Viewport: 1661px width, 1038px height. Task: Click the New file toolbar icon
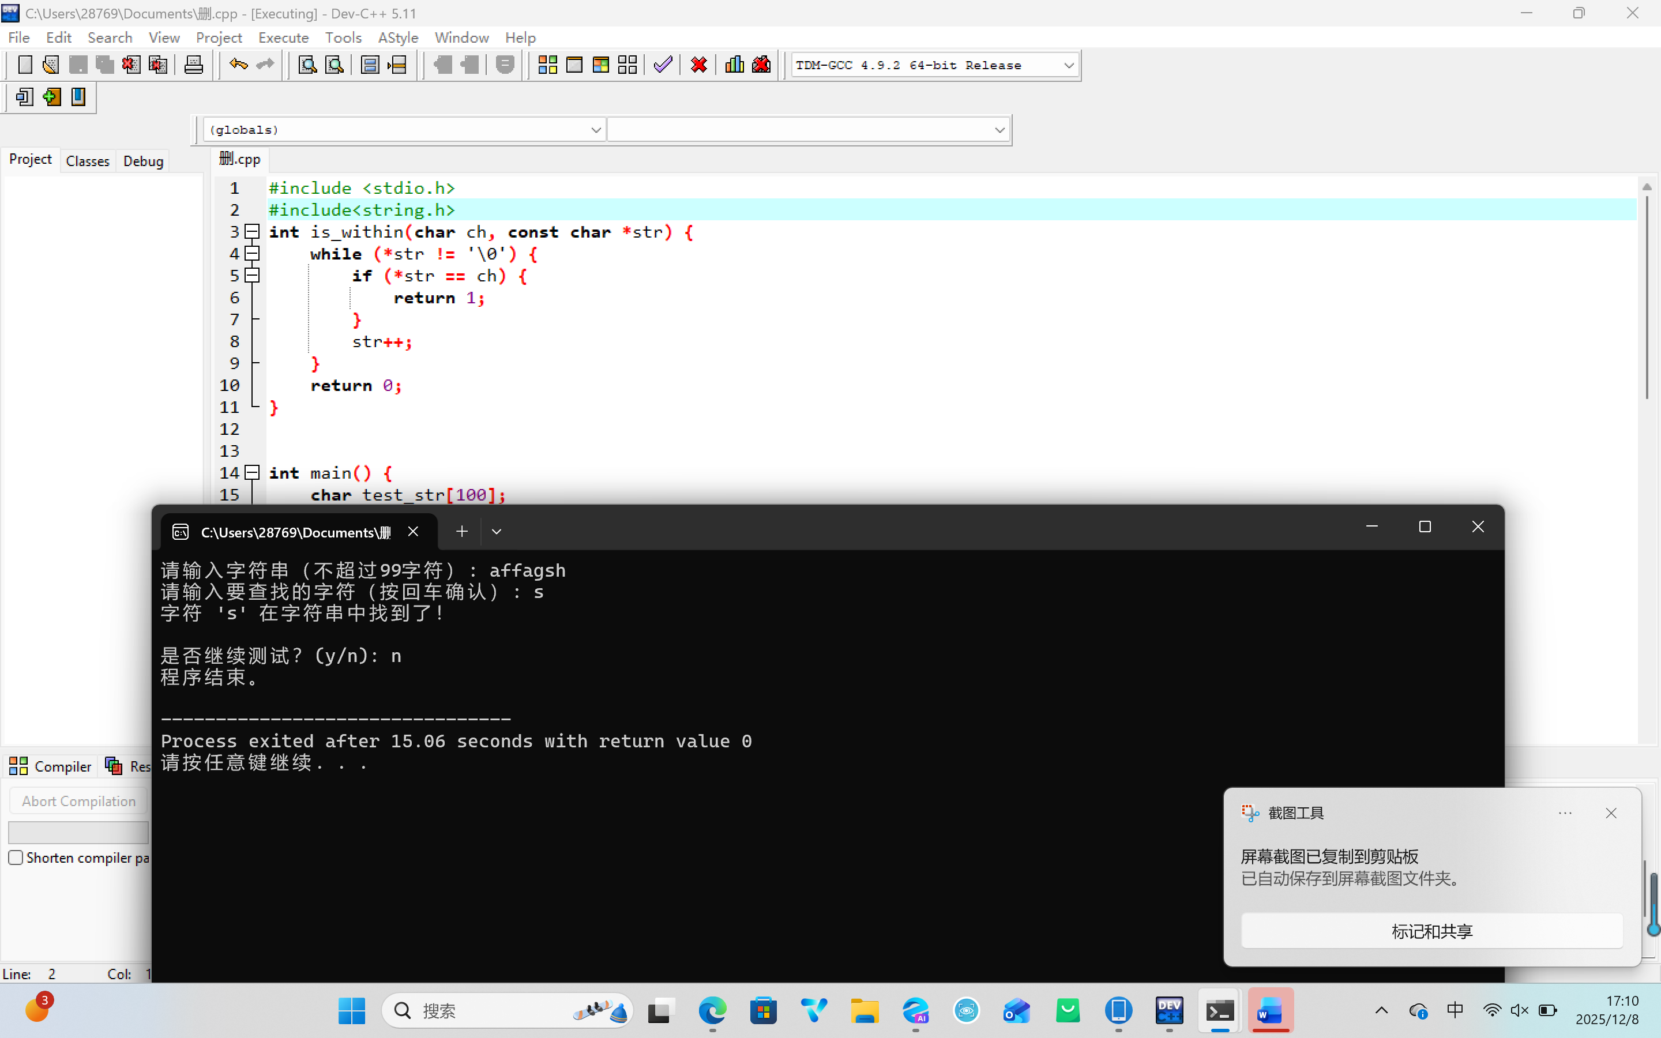[x=25, y=65]
